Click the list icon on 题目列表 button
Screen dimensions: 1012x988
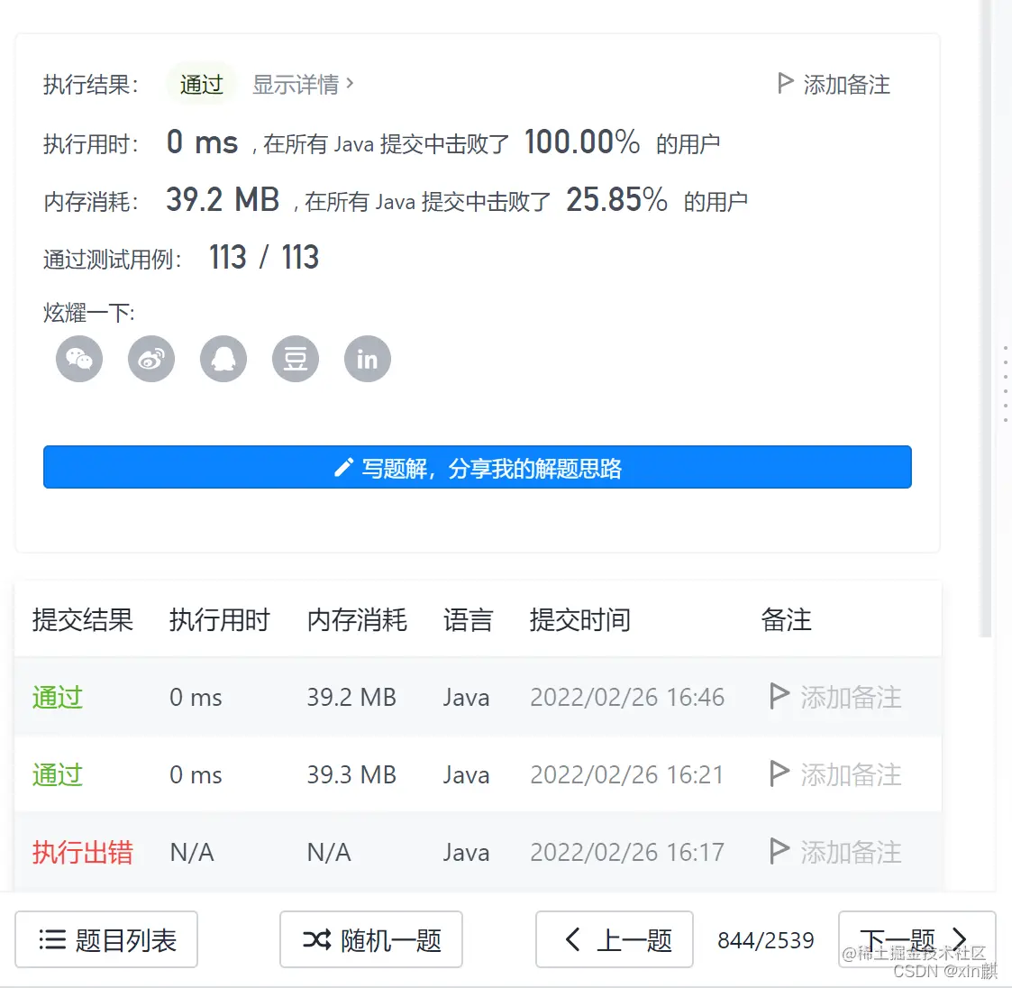51,939
